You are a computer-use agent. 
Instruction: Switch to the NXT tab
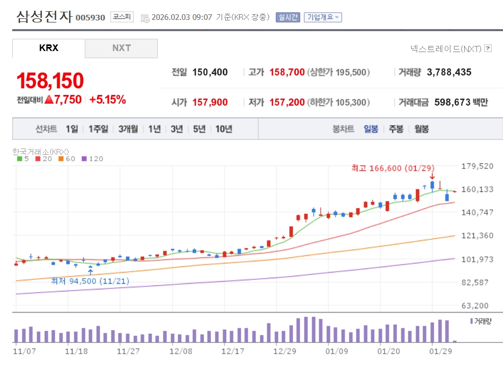click(x=121, y=48)
